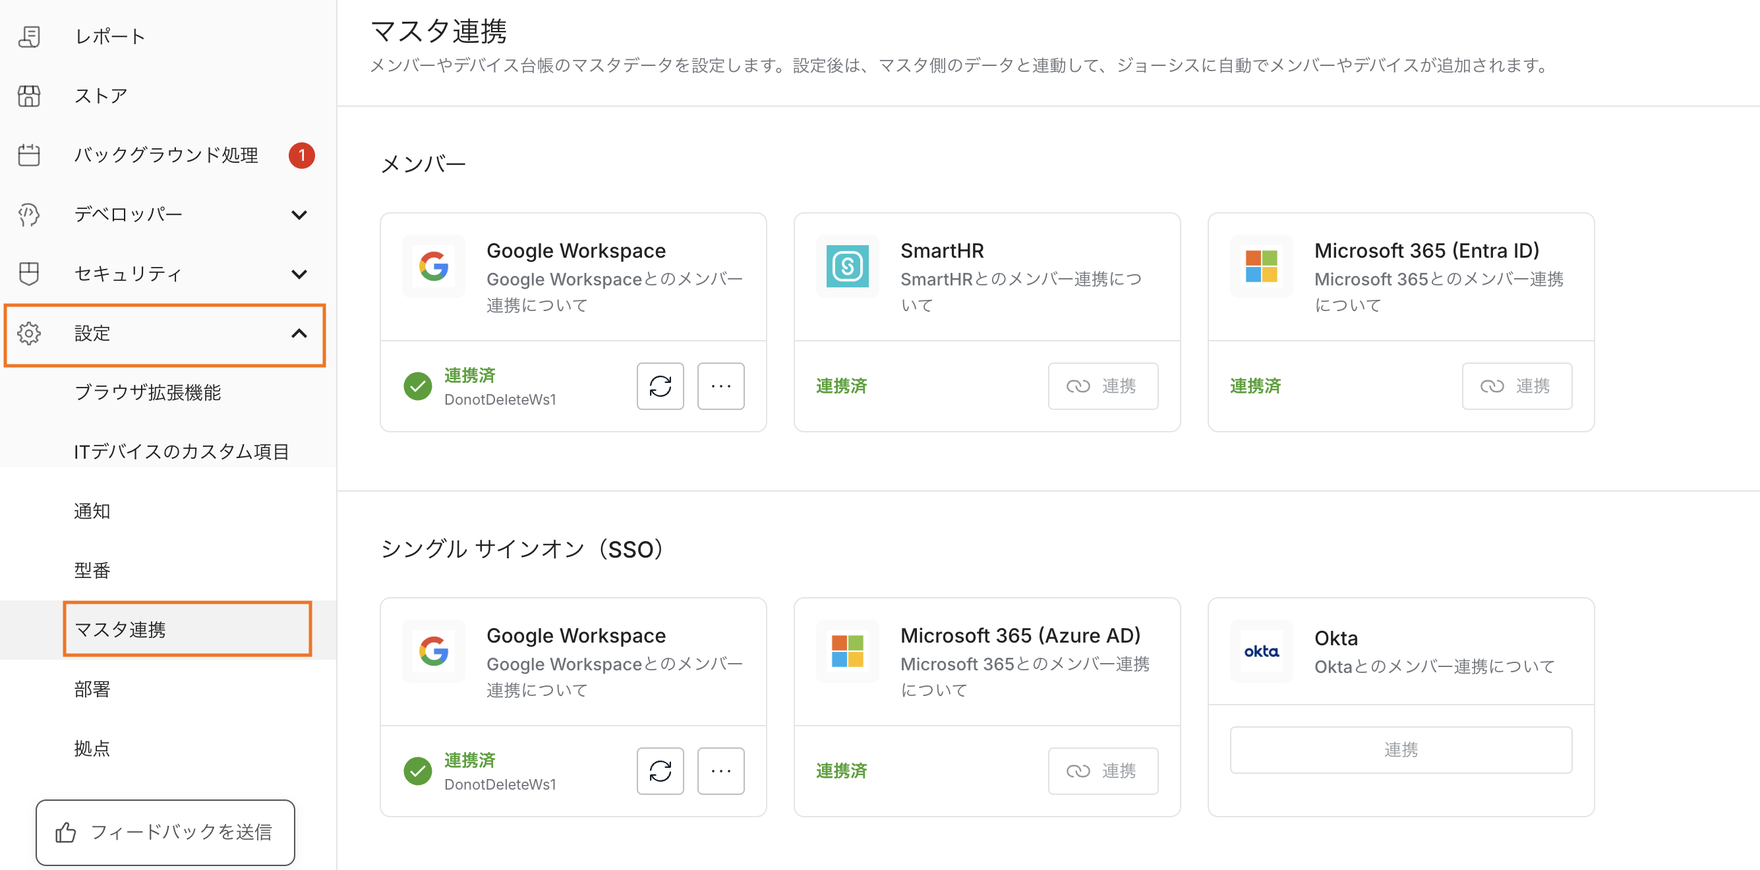Click the refresh icon in SSO Google Workspace card

[660, 771]
